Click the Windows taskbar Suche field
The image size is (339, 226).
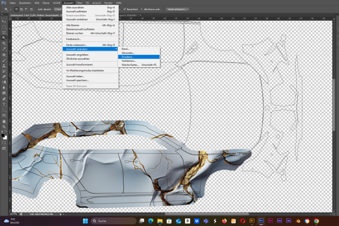pos(113,221)
